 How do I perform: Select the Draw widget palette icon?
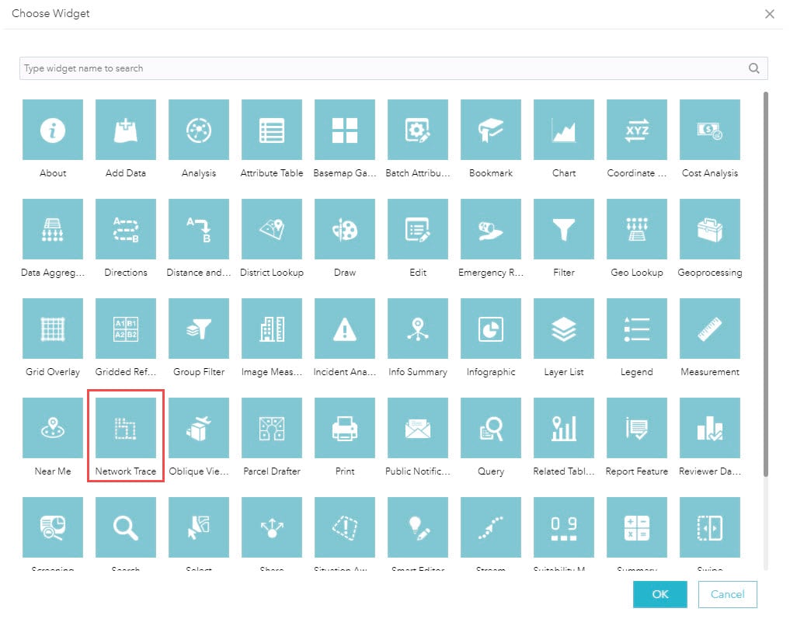tap(345, 229)
